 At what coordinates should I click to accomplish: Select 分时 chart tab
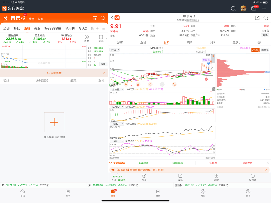coord(120,42)
